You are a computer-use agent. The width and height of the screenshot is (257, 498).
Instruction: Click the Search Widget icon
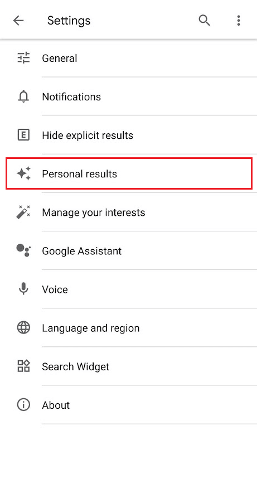pyautogui.click(x=23, y=366)
